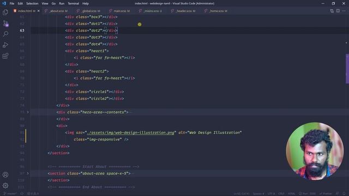Click the Start About comment line
The height and width of the screenshot is (196, 349).
click(93, 167)
